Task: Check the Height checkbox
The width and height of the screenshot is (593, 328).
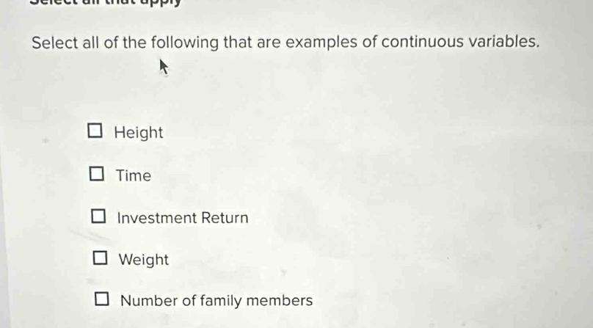Action: coord(95,131)
